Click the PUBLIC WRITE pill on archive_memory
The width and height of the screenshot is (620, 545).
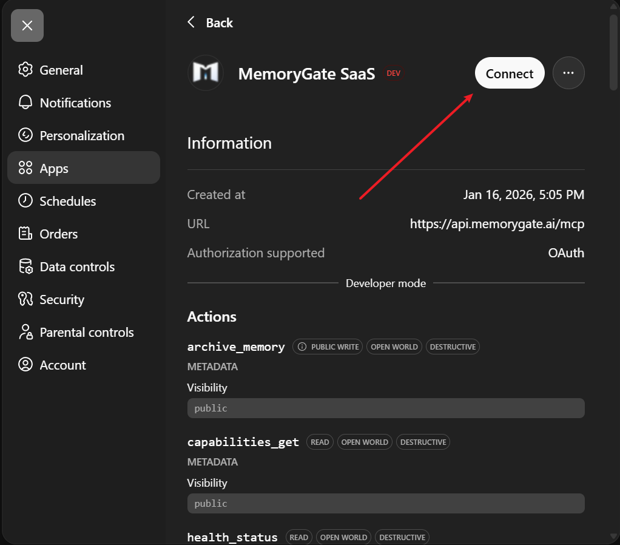click(x=327, y=347)
